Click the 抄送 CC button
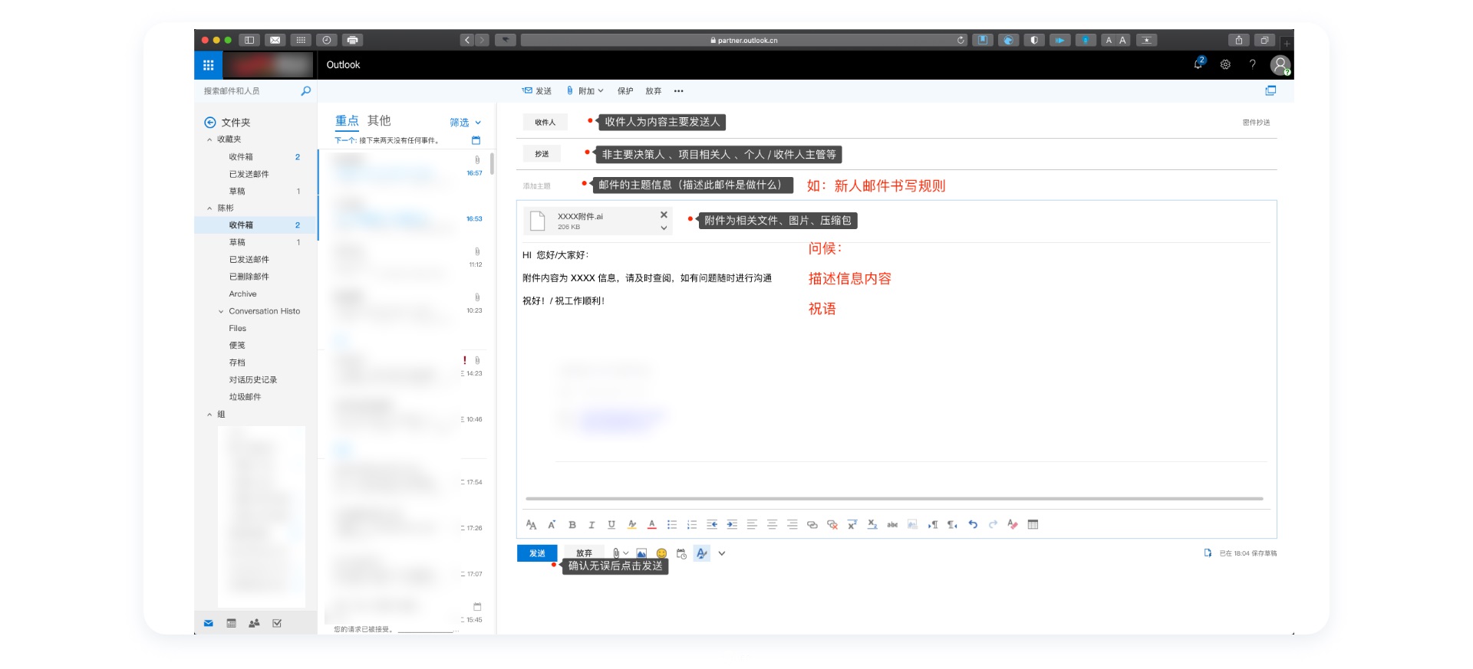Screen dimensions: 1473x669 (x=542, y=154)
